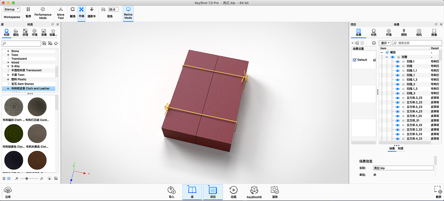Expand the Wood material category
This screenshot has width=444, height=201.
click(x=8, y=62)
